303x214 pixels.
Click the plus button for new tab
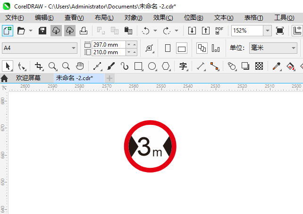[x=109, y=78]
